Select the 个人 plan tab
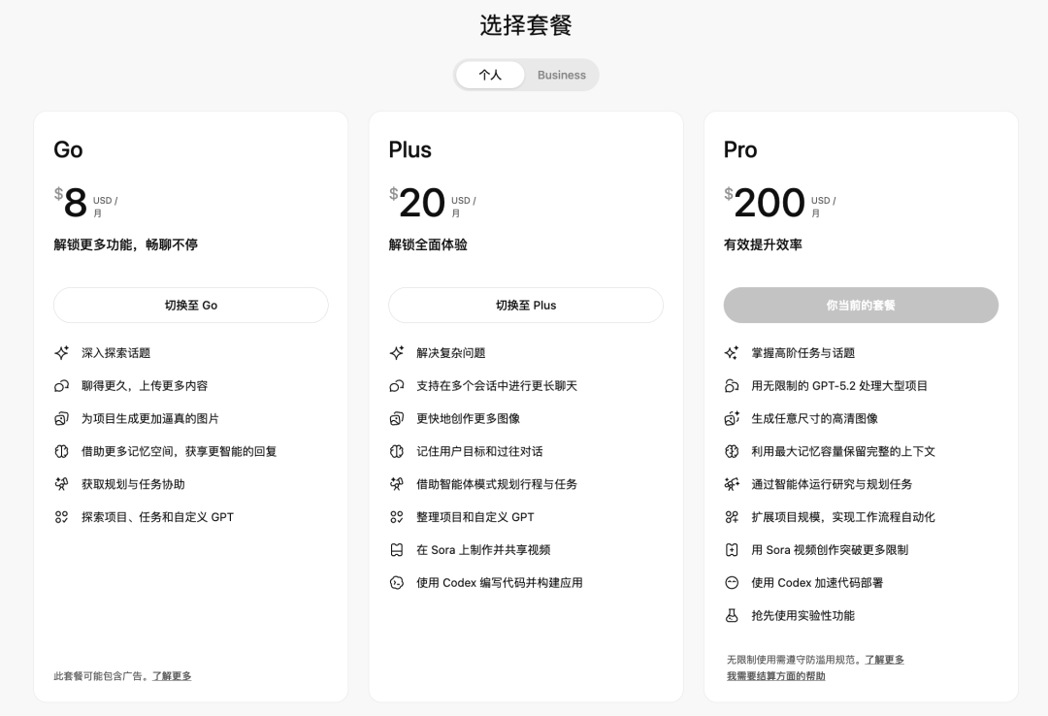 (490, 75)
